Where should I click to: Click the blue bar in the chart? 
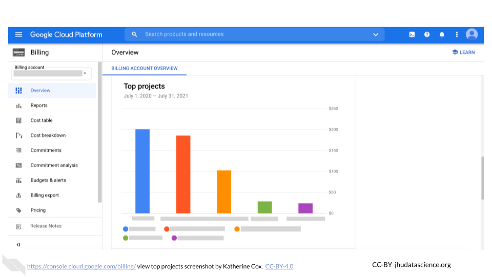pos(142,171)
